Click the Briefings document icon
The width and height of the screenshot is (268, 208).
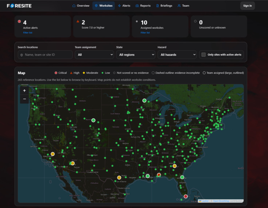tap(157, 6)
